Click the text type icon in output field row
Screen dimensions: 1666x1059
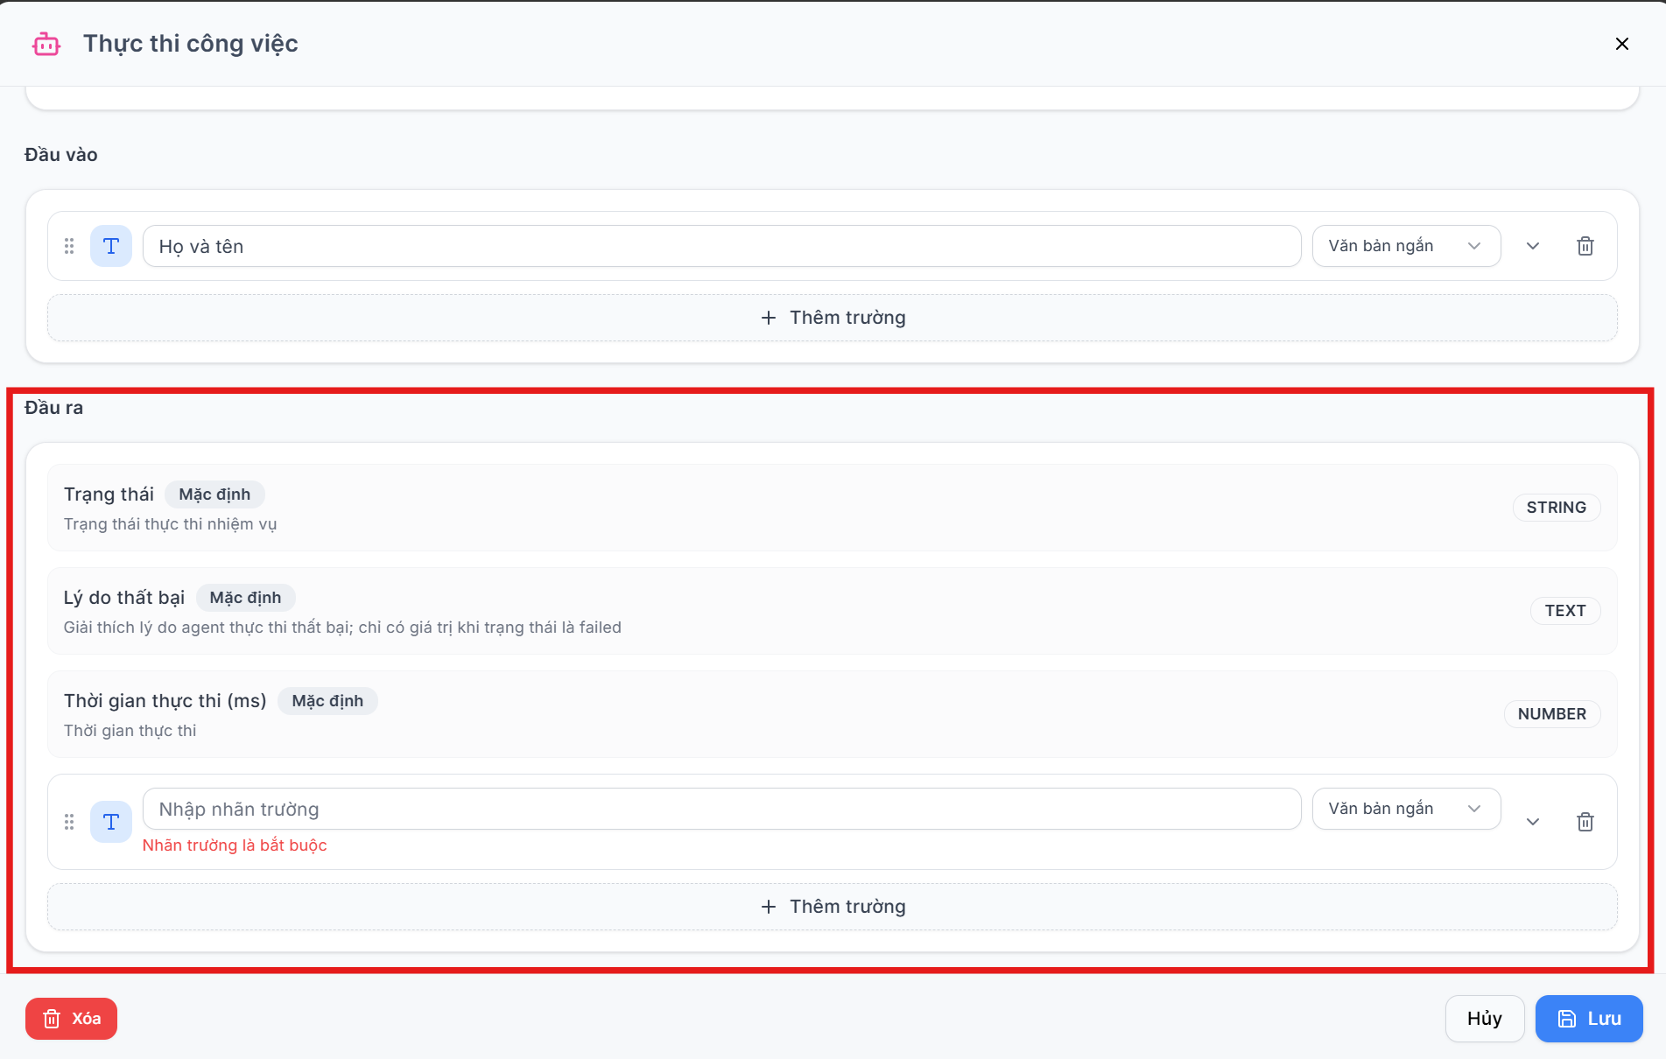pyautogui.click(x=111, y=822)
